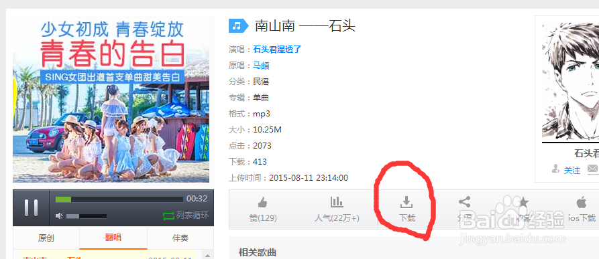Image resolution: width=599 pixels, height=259 pixels.
Task: Click the download count 413
Action: pyautogui.click(x=260, y=162)
